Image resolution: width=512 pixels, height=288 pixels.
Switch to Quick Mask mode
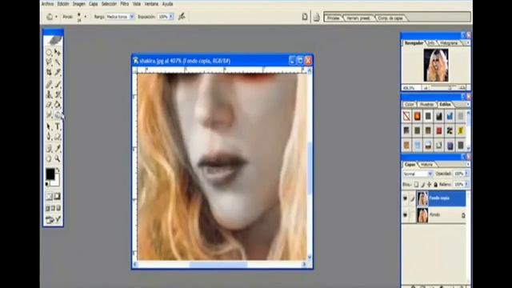[58, 196]
